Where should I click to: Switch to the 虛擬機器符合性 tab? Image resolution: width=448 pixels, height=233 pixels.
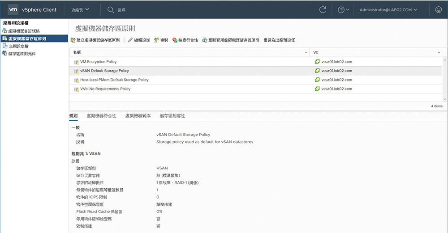coord(101,116)
